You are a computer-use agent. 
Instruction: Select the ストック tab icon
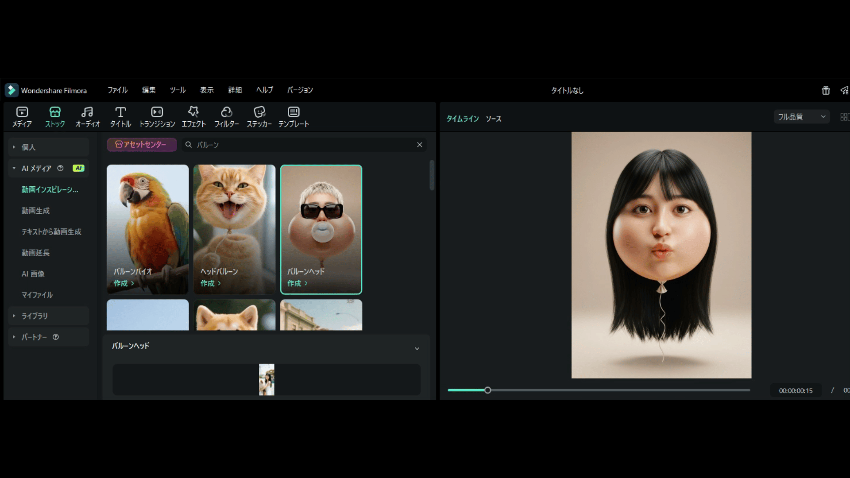pyautogui.click(x=54, y=116)
